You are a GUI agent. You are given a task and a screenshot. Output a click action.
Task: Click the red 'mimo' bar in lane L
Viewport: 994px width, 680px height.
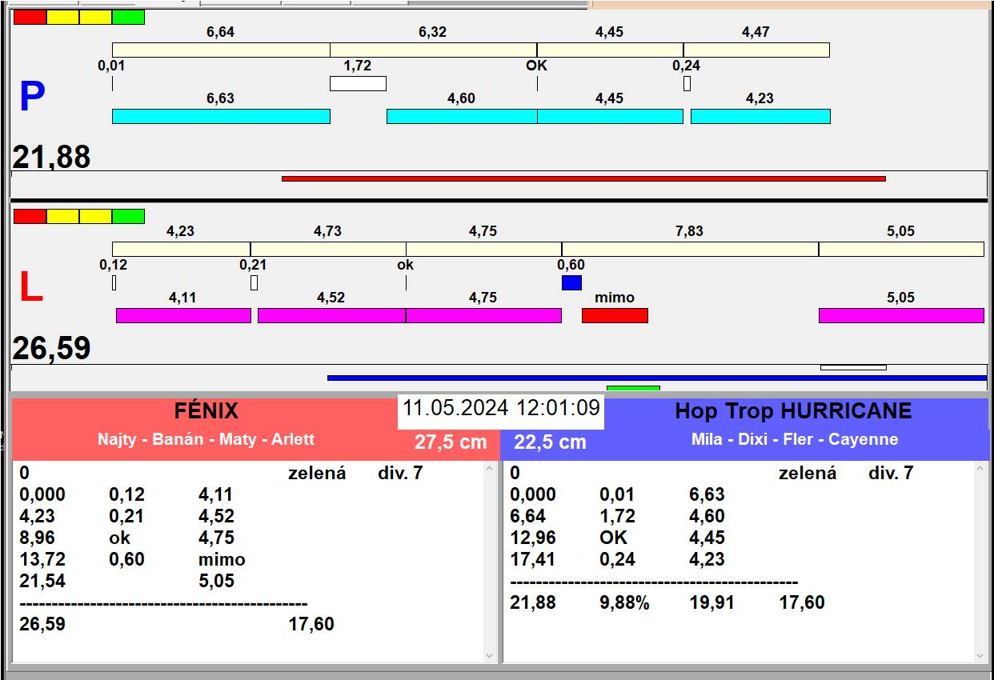(615, 315)
